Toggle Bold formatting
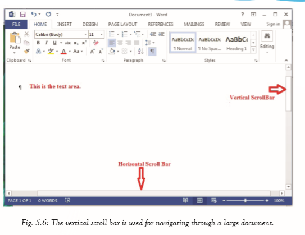The width and height of the screenshot is (305, 235). [38, 43]
